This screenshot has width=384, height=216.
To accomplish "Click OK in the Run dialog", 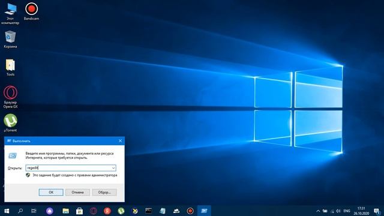I will (x=51, y=192).
